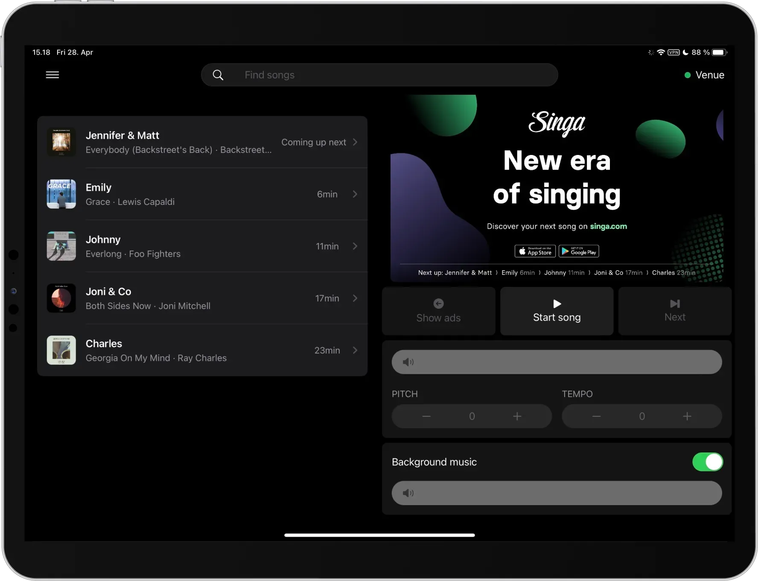Click the PITCH label
This screenshot has width=758, height=581.
point(405,394)
